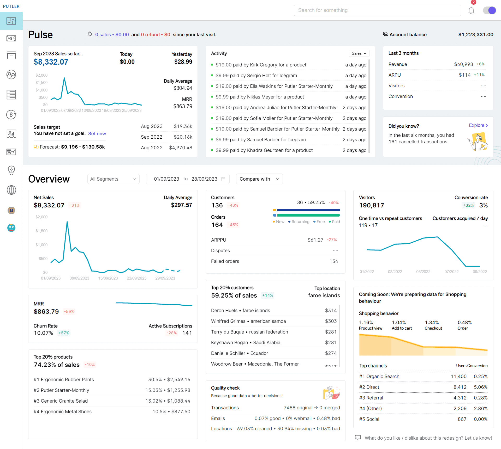Click the Account balance $1,223,331.00 amount
The width and height of the screenshot is (501, 449).
pyautogui.click(x=476, y=35)
